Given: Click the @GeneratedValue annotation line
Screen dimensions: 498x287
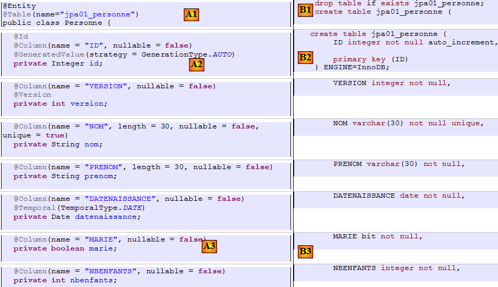Looking at the screenshot, I should (124, 54).
